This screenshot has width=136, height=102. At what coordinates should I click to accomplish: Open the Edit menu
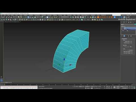click(x=5, y=15)
